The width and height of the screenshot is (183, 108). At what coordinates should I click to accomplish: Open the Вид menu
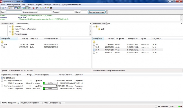click(23, 4)
